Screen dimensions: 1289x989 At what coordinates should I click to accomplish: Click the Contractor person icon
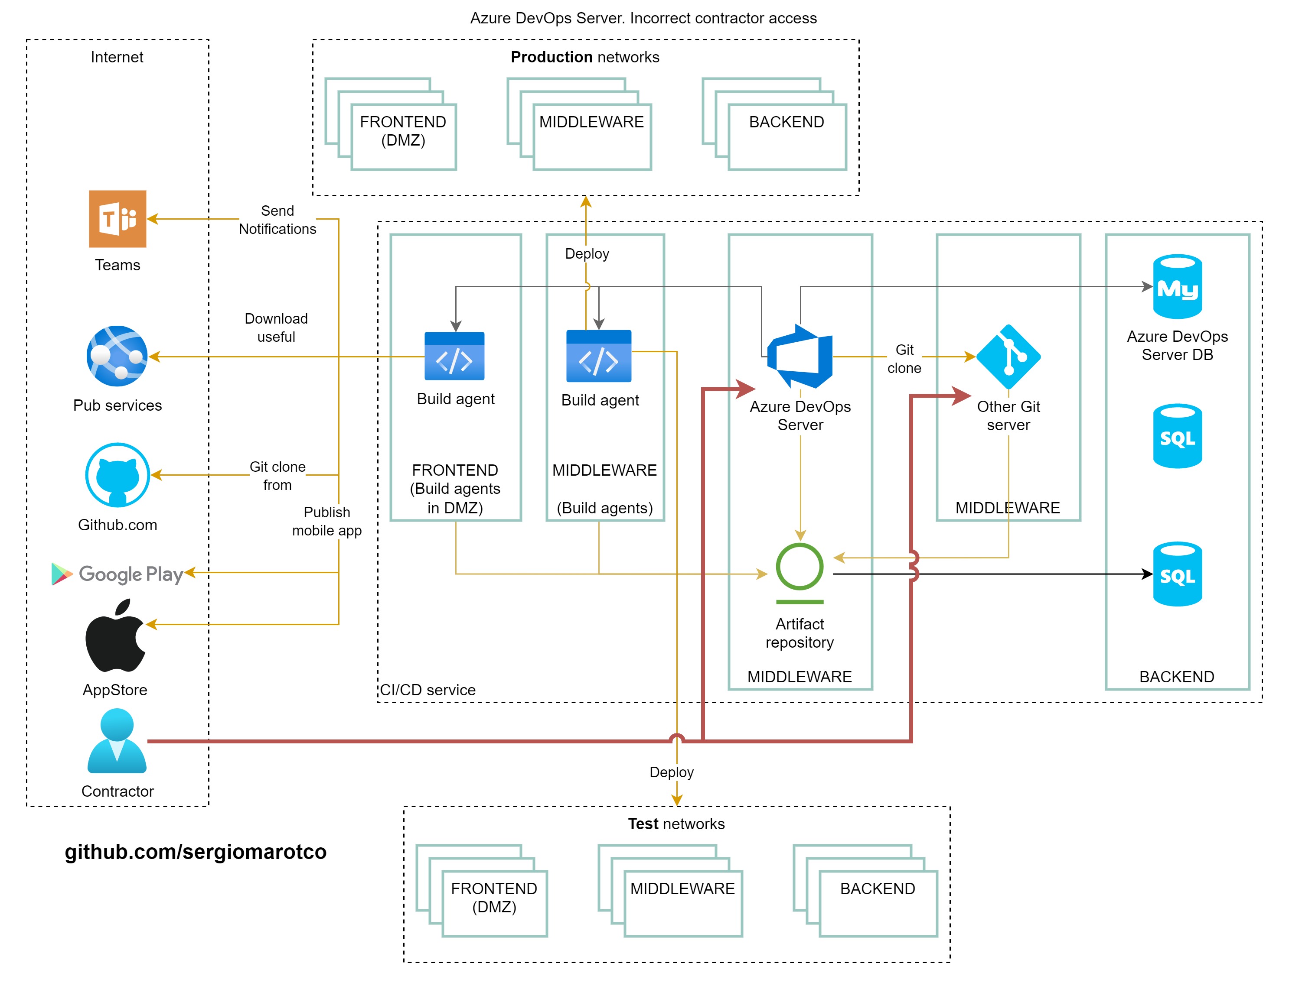coord(117,741)
